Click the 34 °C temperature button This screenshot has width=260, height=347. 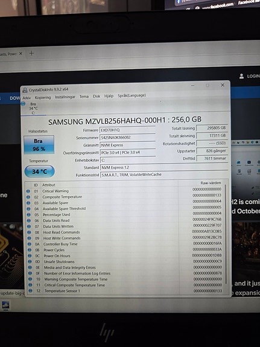pos(39,171)
